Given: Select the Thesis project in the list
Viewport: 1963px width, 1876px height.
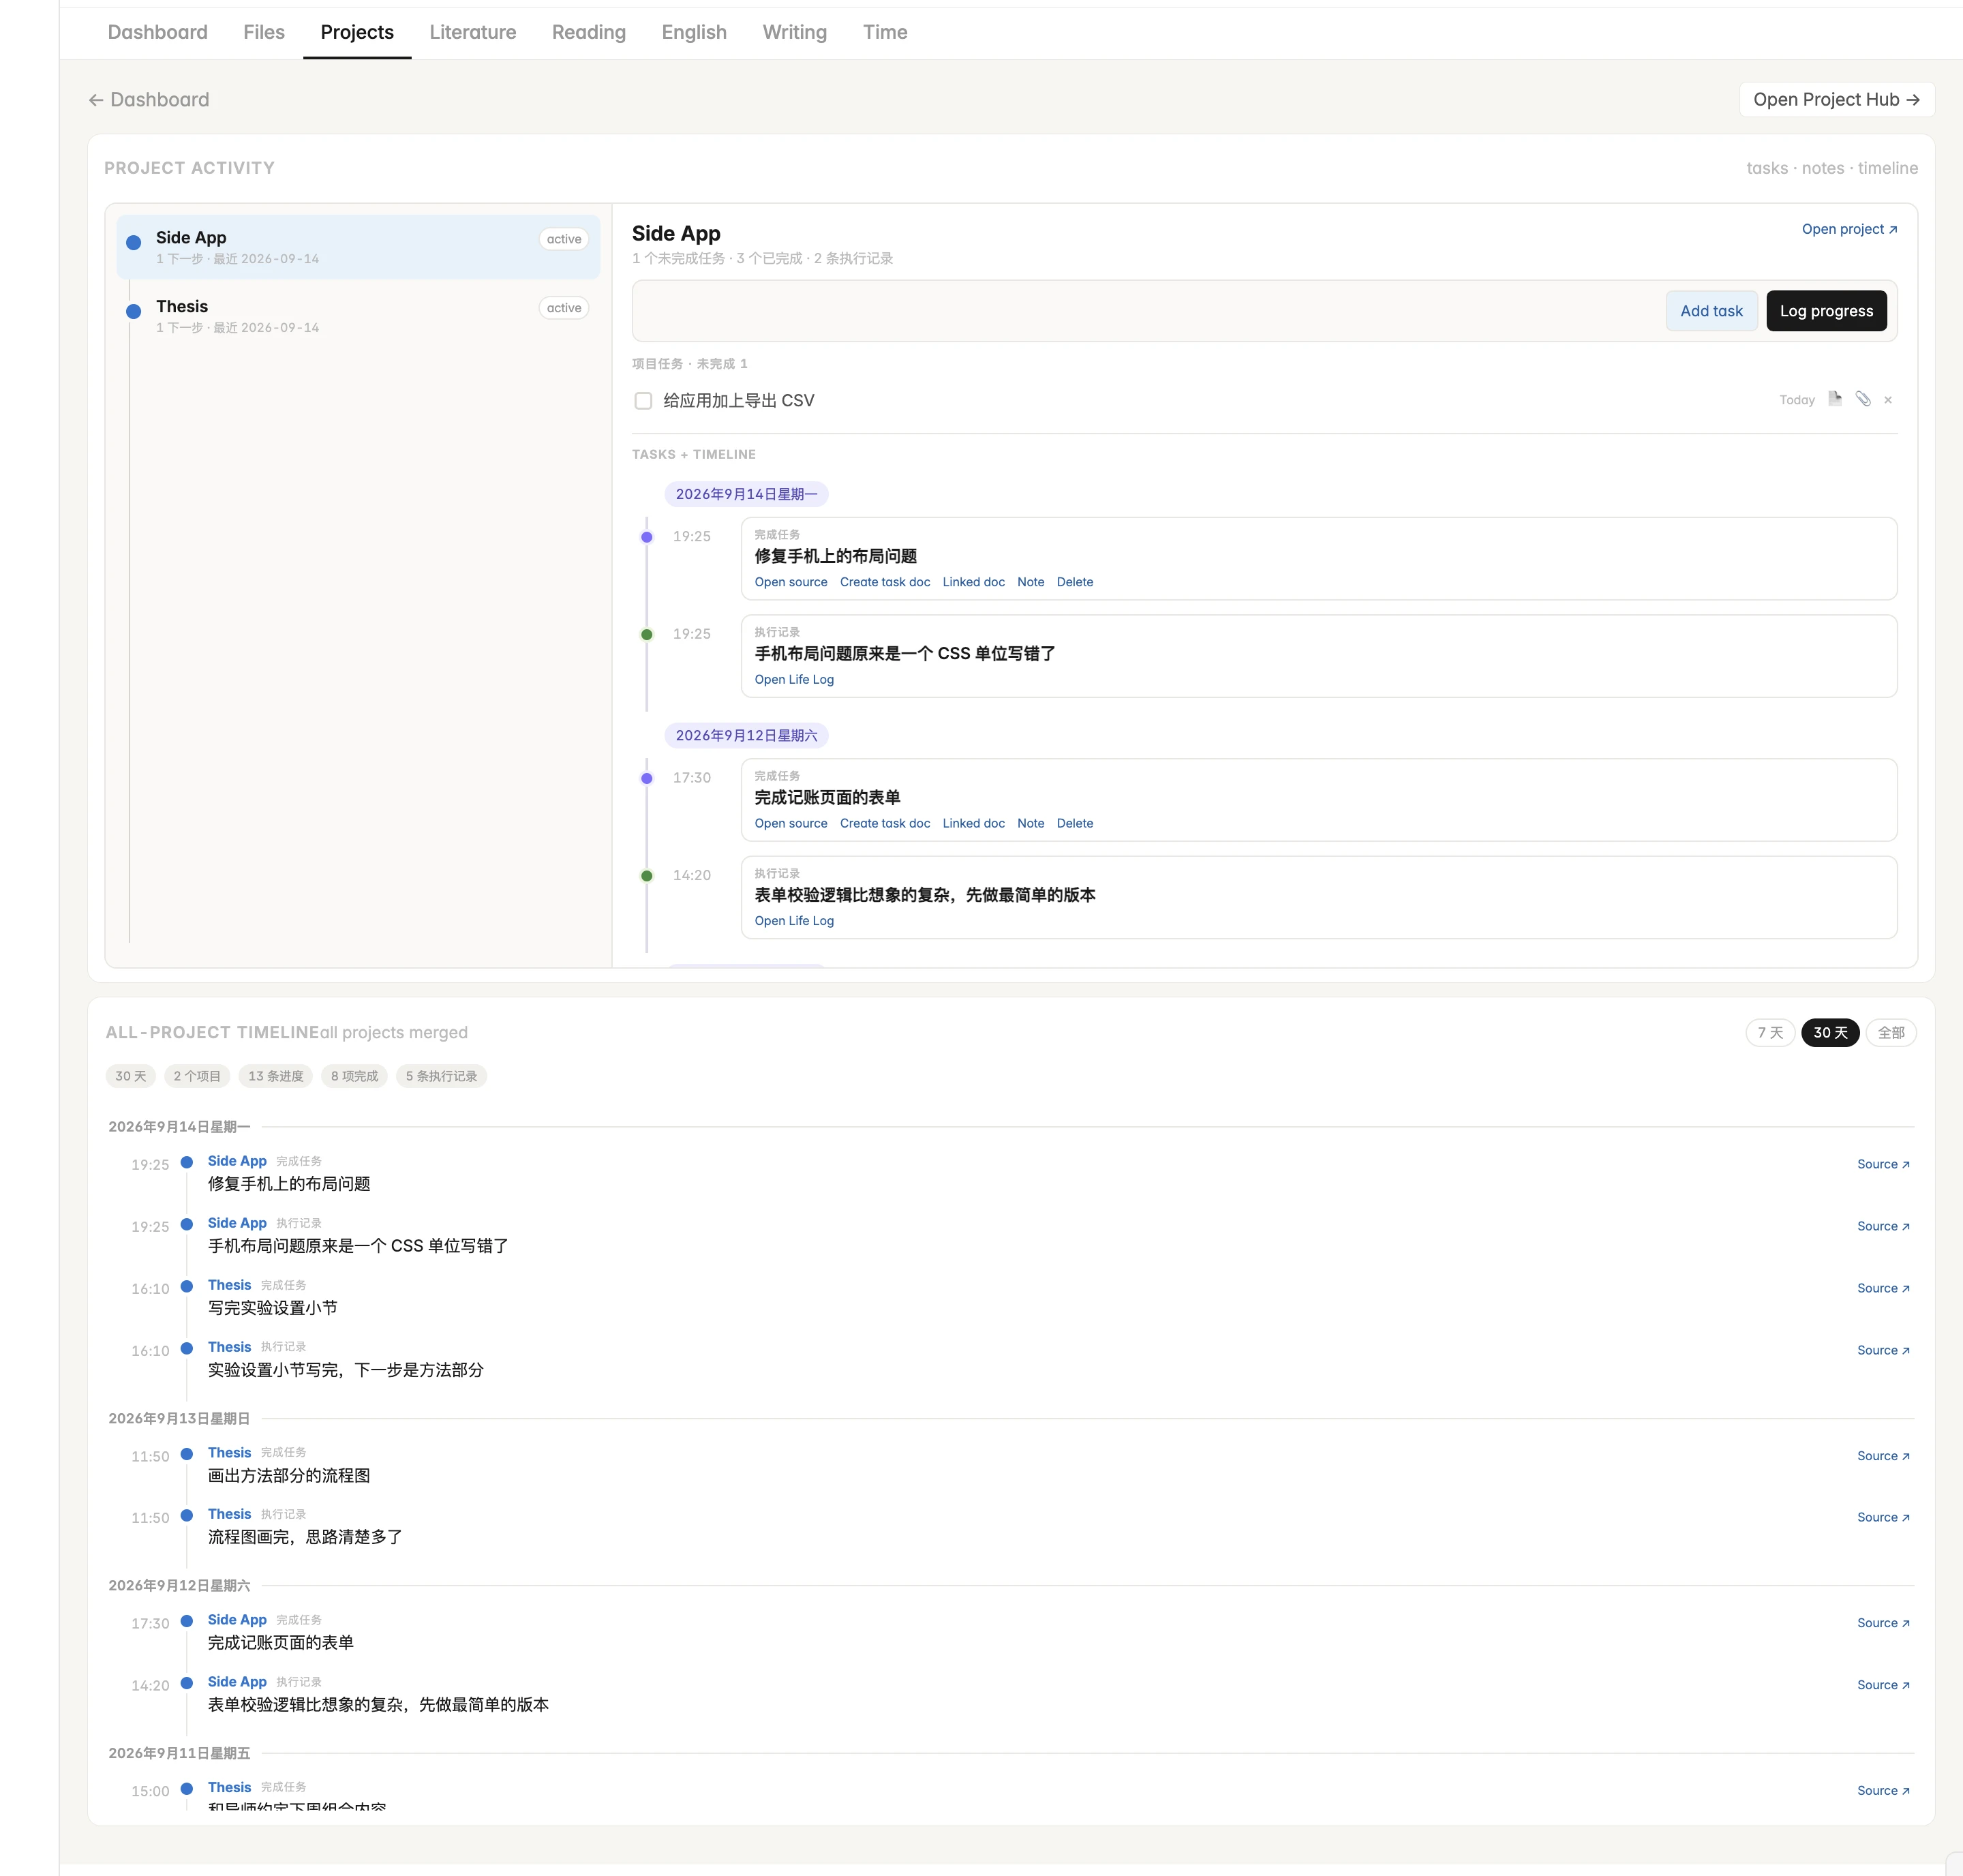Looking at the screenshot, I should [x=358, y=316].
